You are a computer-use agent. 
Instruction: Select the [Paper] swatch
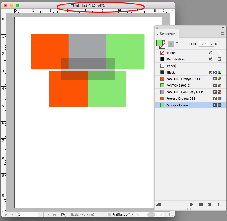190,66
